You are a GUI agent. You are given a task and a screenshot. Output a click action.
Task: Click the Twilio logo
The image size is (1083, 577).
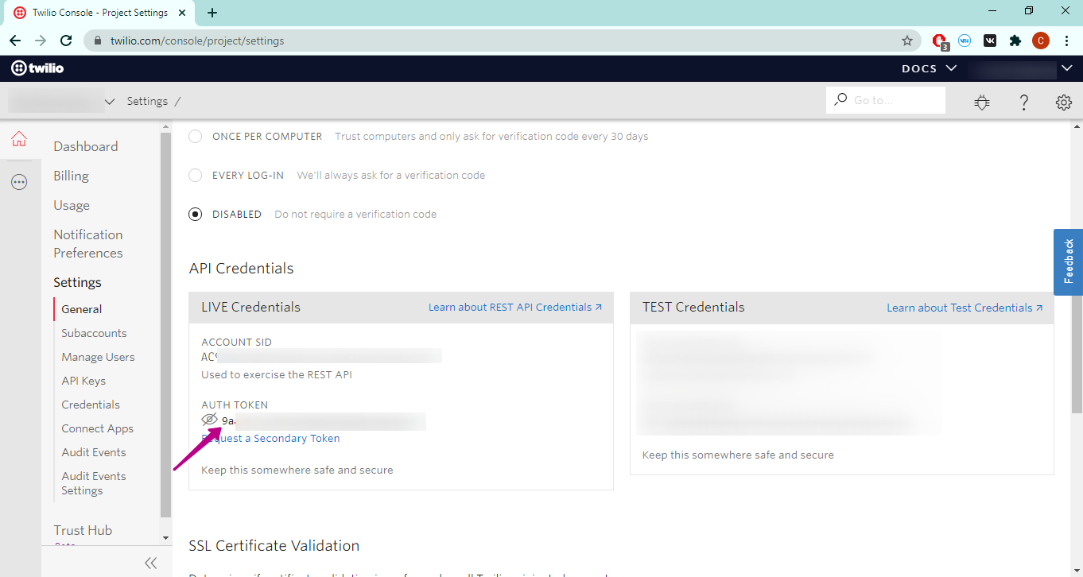tap(37, 68)
